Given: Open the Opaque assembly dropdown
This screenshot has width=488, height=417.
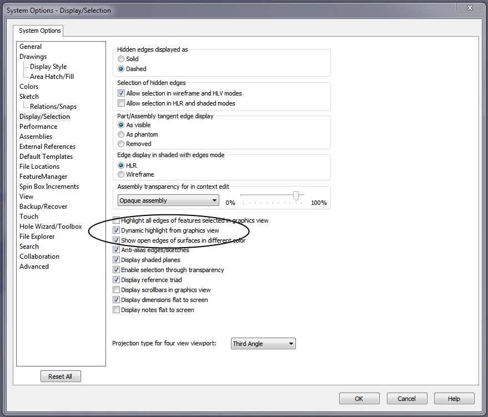Looking at the screenshot, I should [168, 200].
